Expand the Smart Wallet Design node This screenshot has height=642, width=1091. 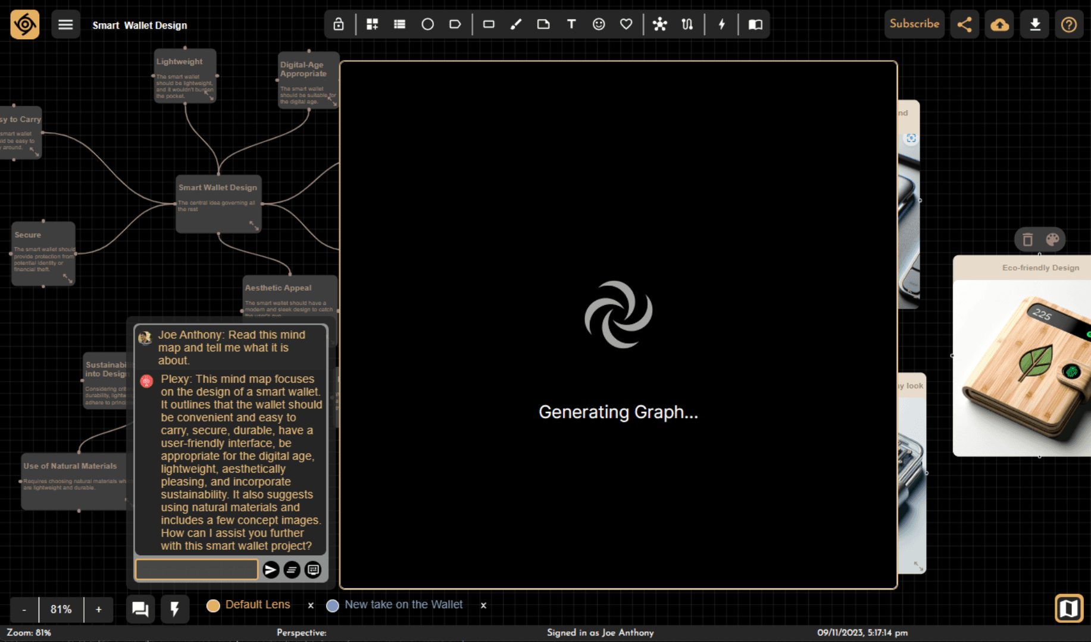point(254,225)
